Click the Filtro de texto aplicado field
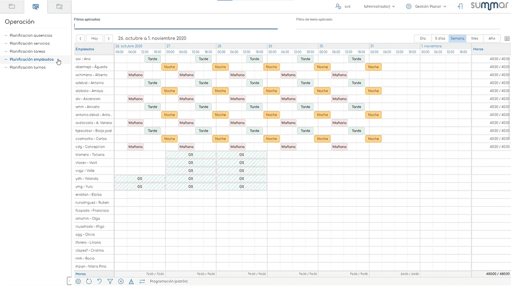Viewport: 511px width, 286px height. point(398,26)
